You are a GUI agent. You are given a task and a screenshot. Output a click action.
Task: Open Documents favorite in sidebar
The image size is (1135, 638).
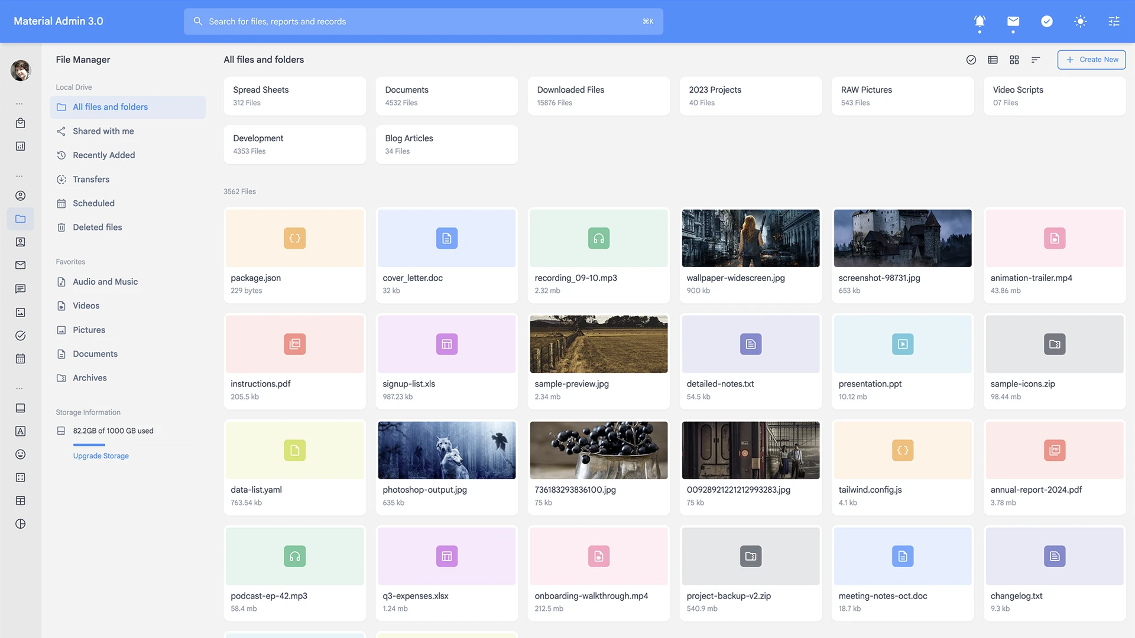[128, 354]
